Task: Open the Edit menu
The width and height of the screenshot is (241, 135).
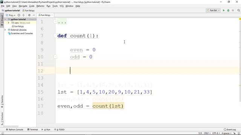Action: pos(8,6)
